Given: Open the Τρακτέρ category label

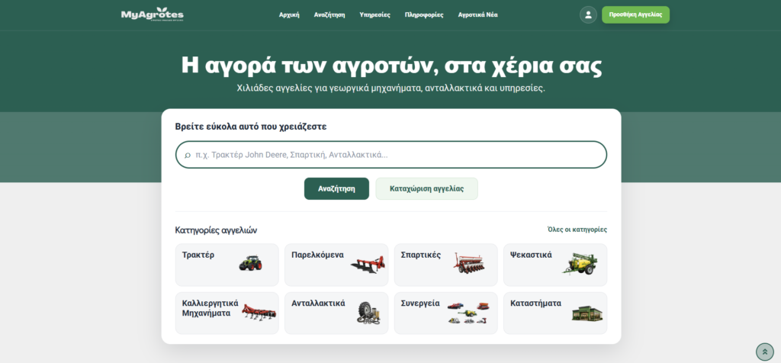Looking at the screenshot, I should pyautogui.click(x=198, y=255).
